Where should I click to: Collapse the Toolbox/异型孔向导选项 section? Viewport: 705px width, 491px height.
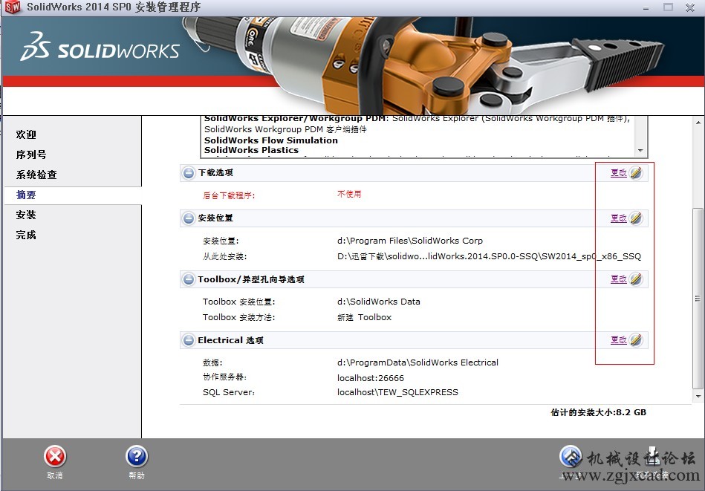[189, 280]
